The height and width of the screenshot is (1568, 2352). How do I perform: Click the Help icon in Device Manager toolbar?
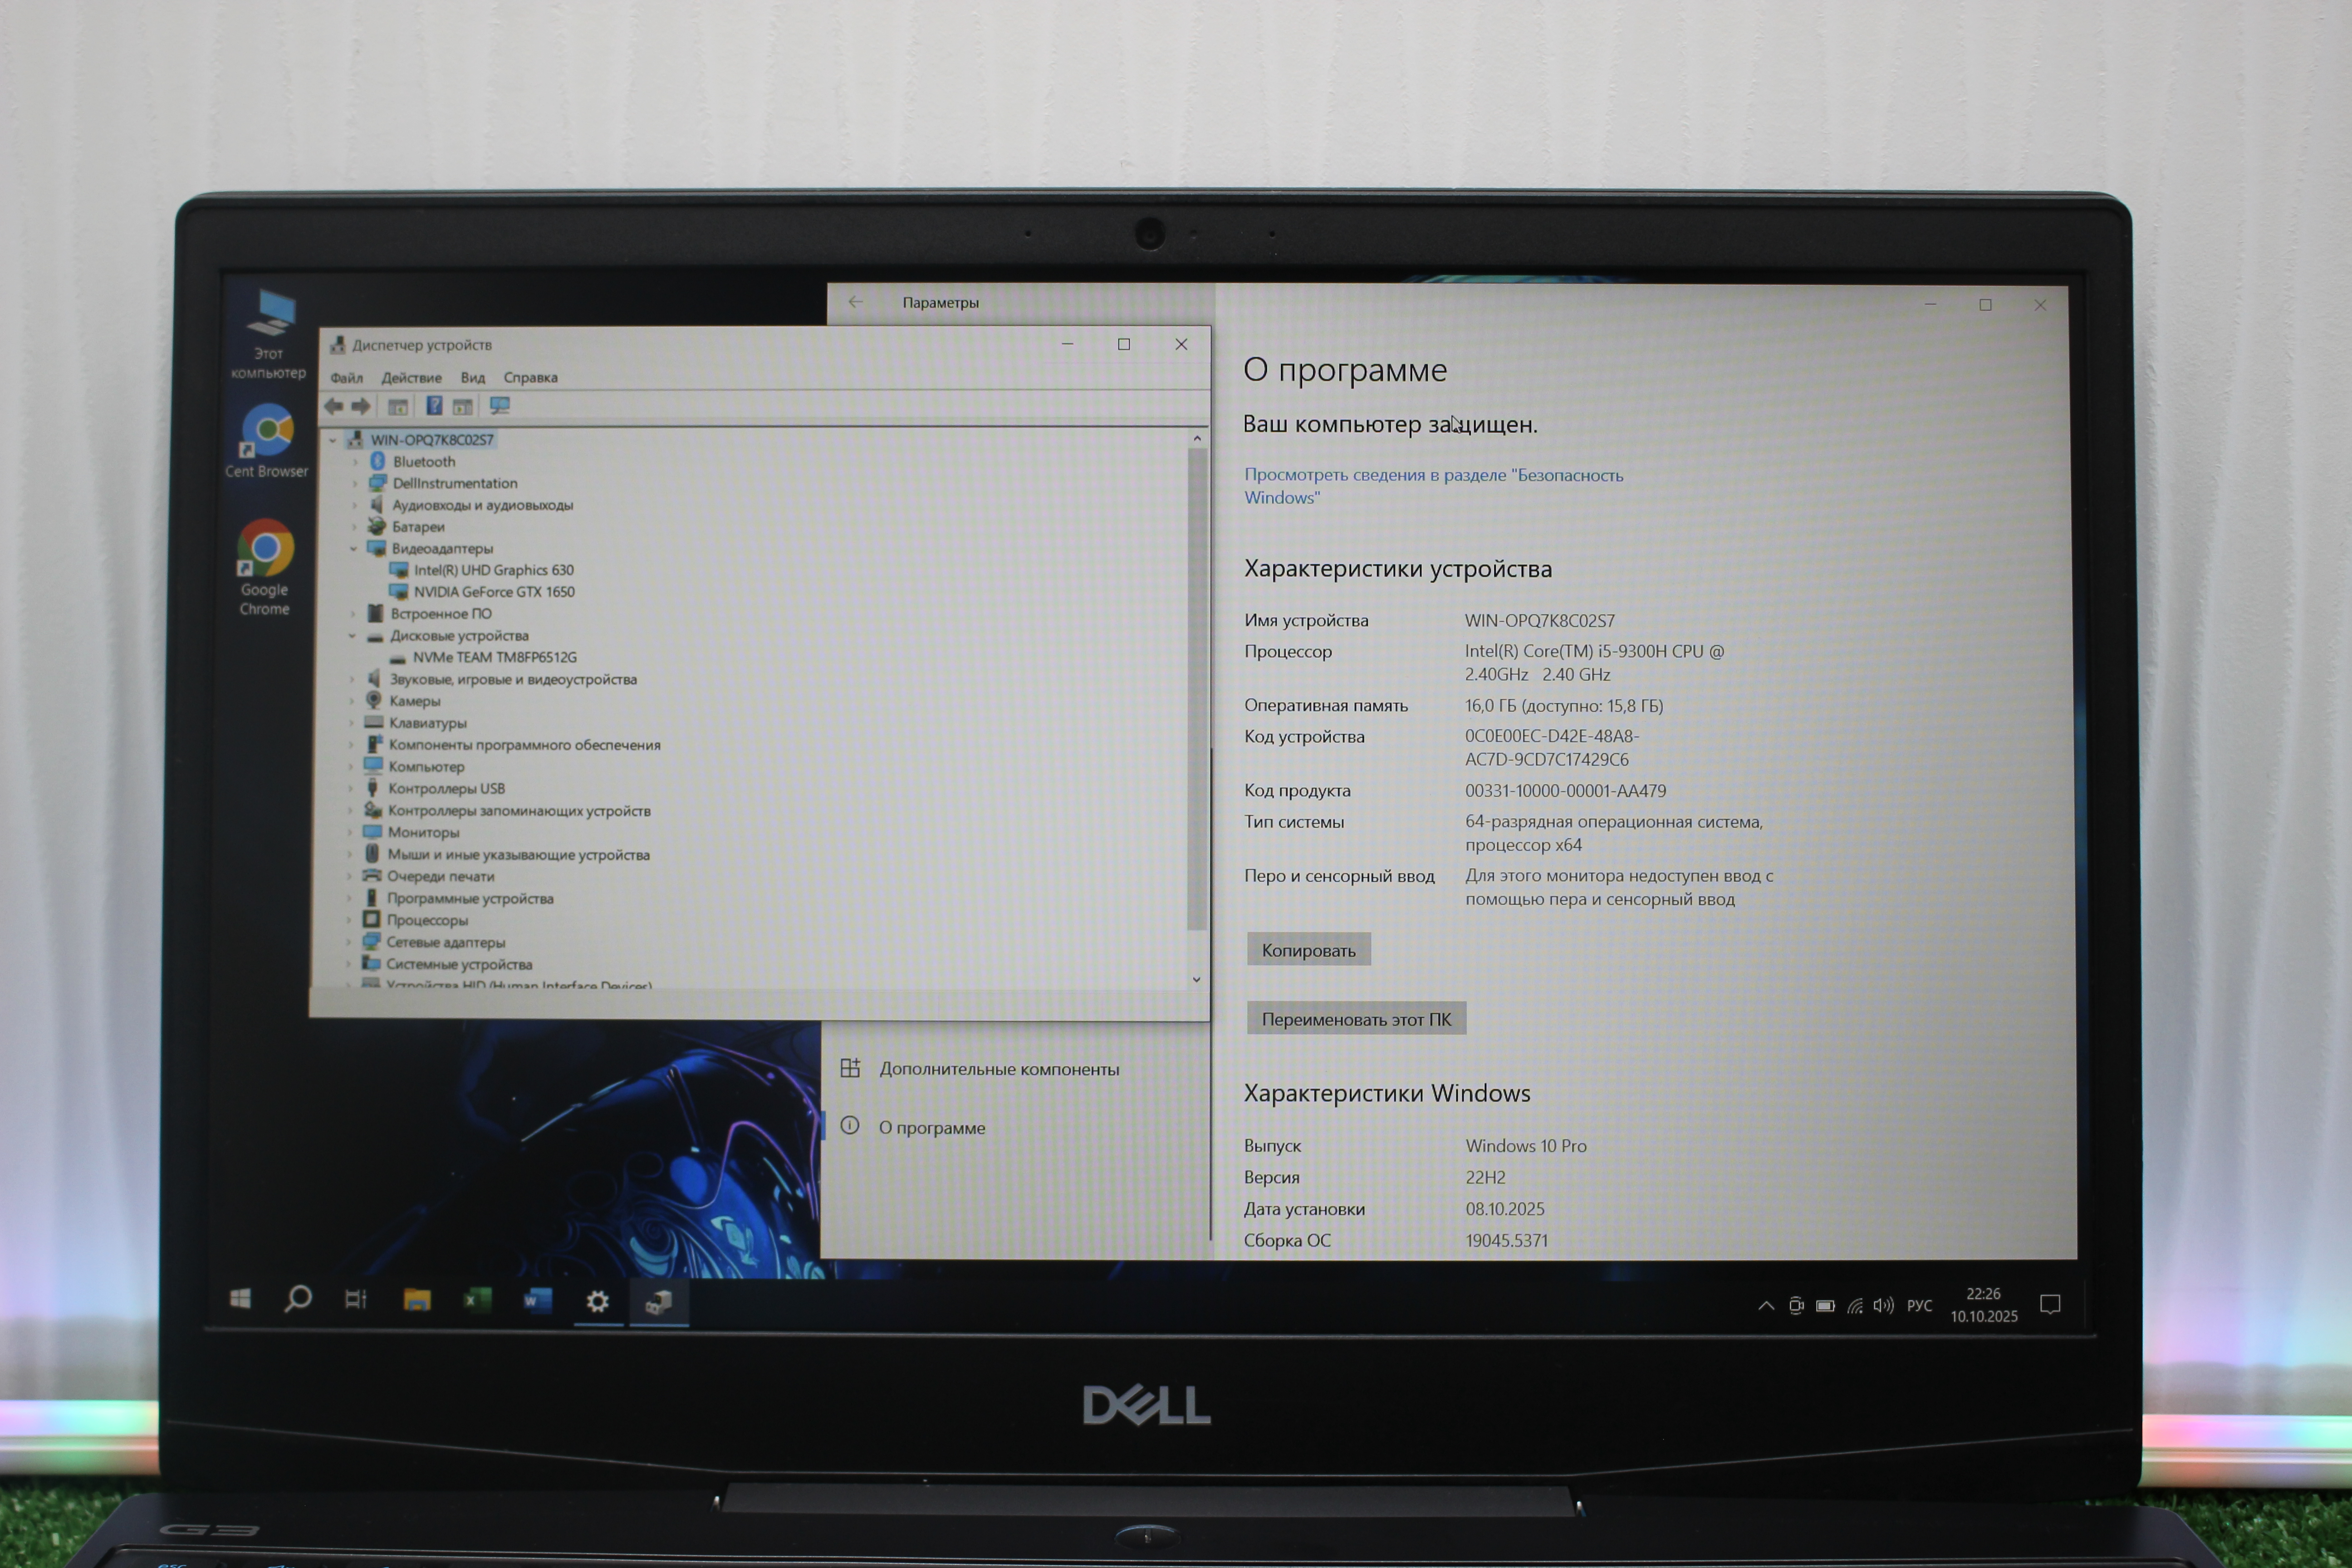click(434, 406)
